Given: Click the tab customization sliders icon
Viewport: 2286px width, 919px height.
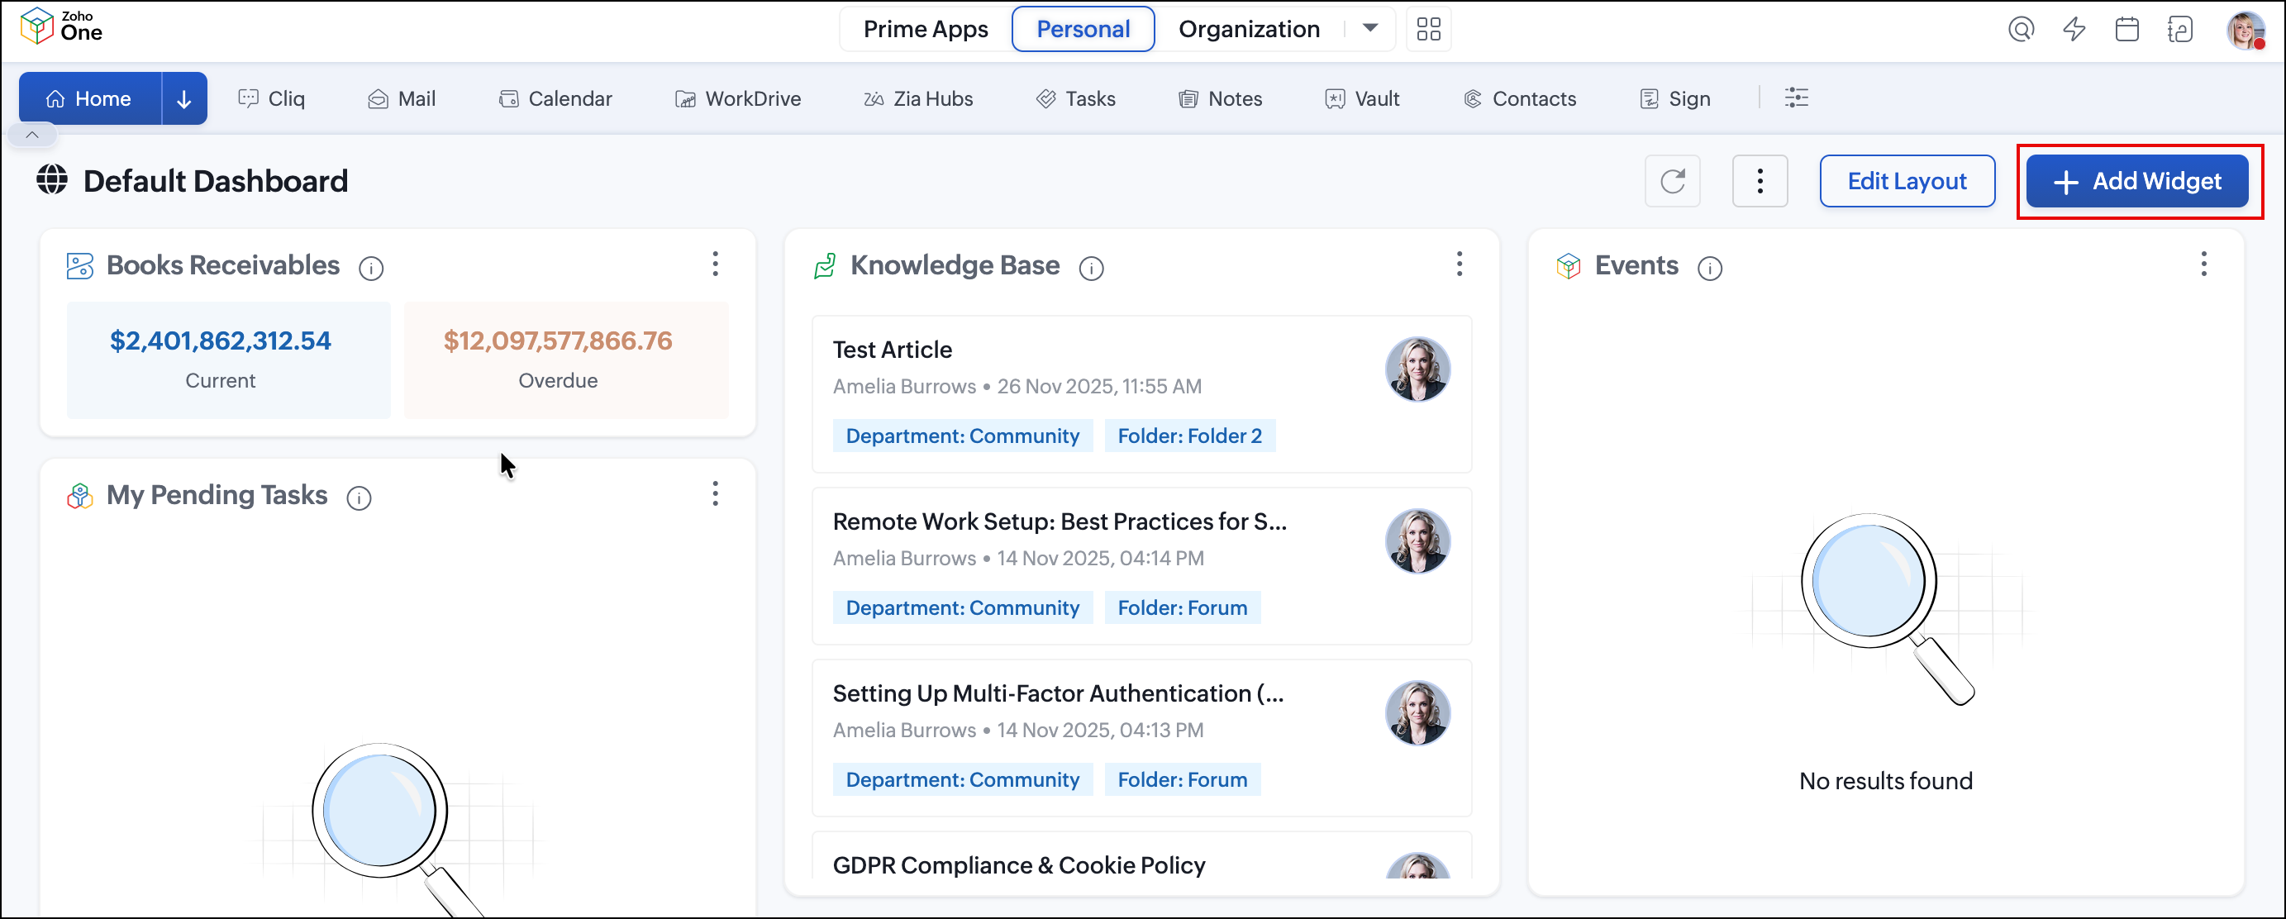Looking at the screenshot, I should point(1796,98).
